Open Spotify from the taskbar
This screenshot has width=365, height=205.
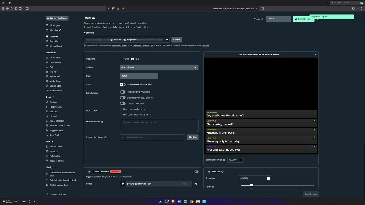click(185, 202)
